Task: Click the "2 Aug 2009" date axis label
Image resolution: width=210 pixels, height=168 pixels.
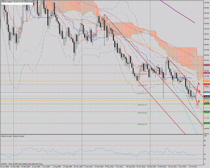Action: 57,167
